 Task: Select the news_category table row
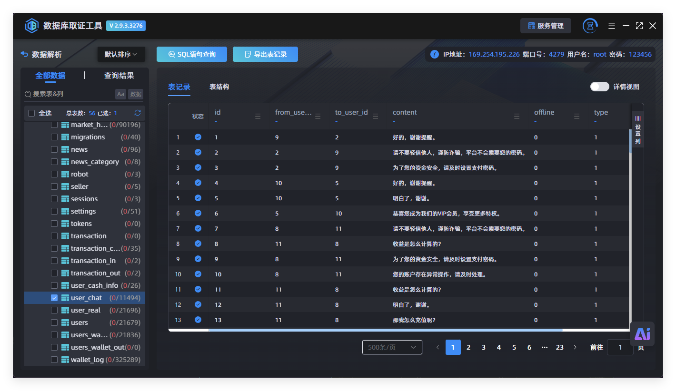pyautogui.click(x=85, y=162)
